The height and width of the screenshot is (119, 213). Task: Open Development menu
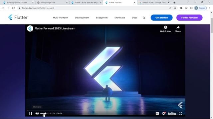pos(82,18)
